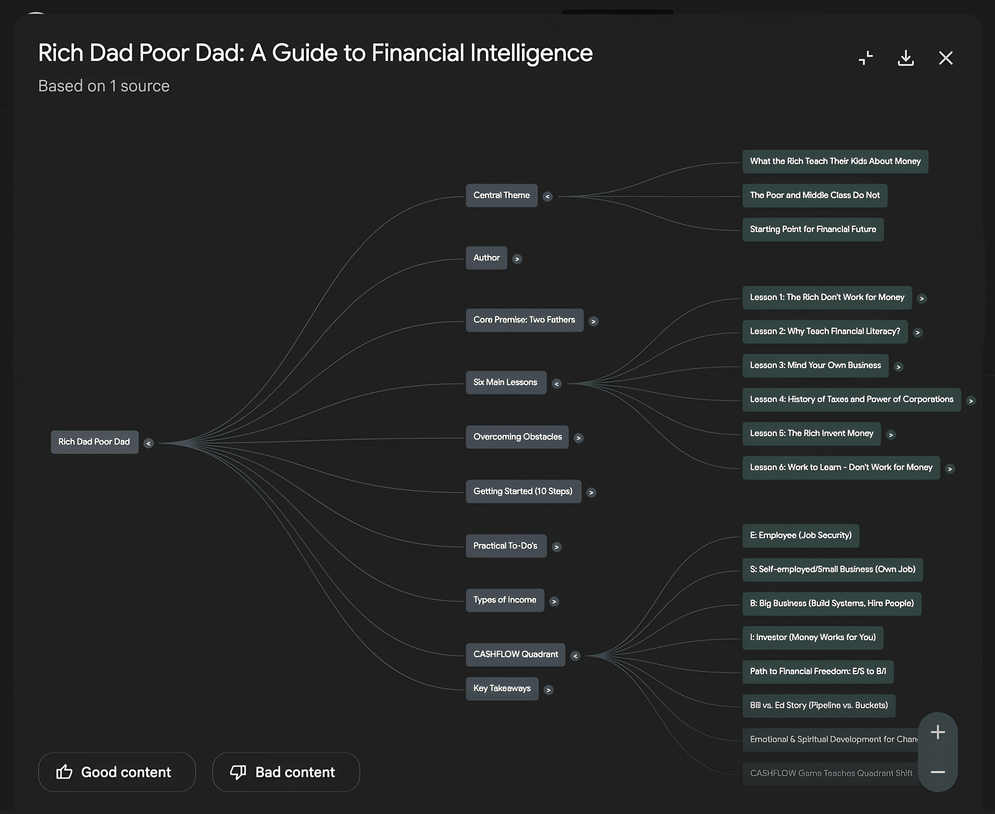
Task: Zoom out with the minus button
Action: tap(937, 772)
